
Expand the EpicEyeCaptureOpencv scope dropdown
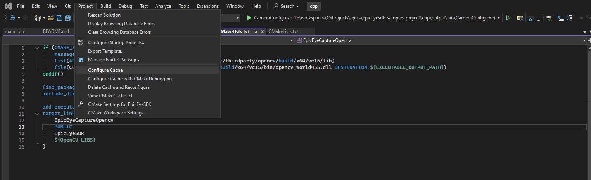(584, 40)
